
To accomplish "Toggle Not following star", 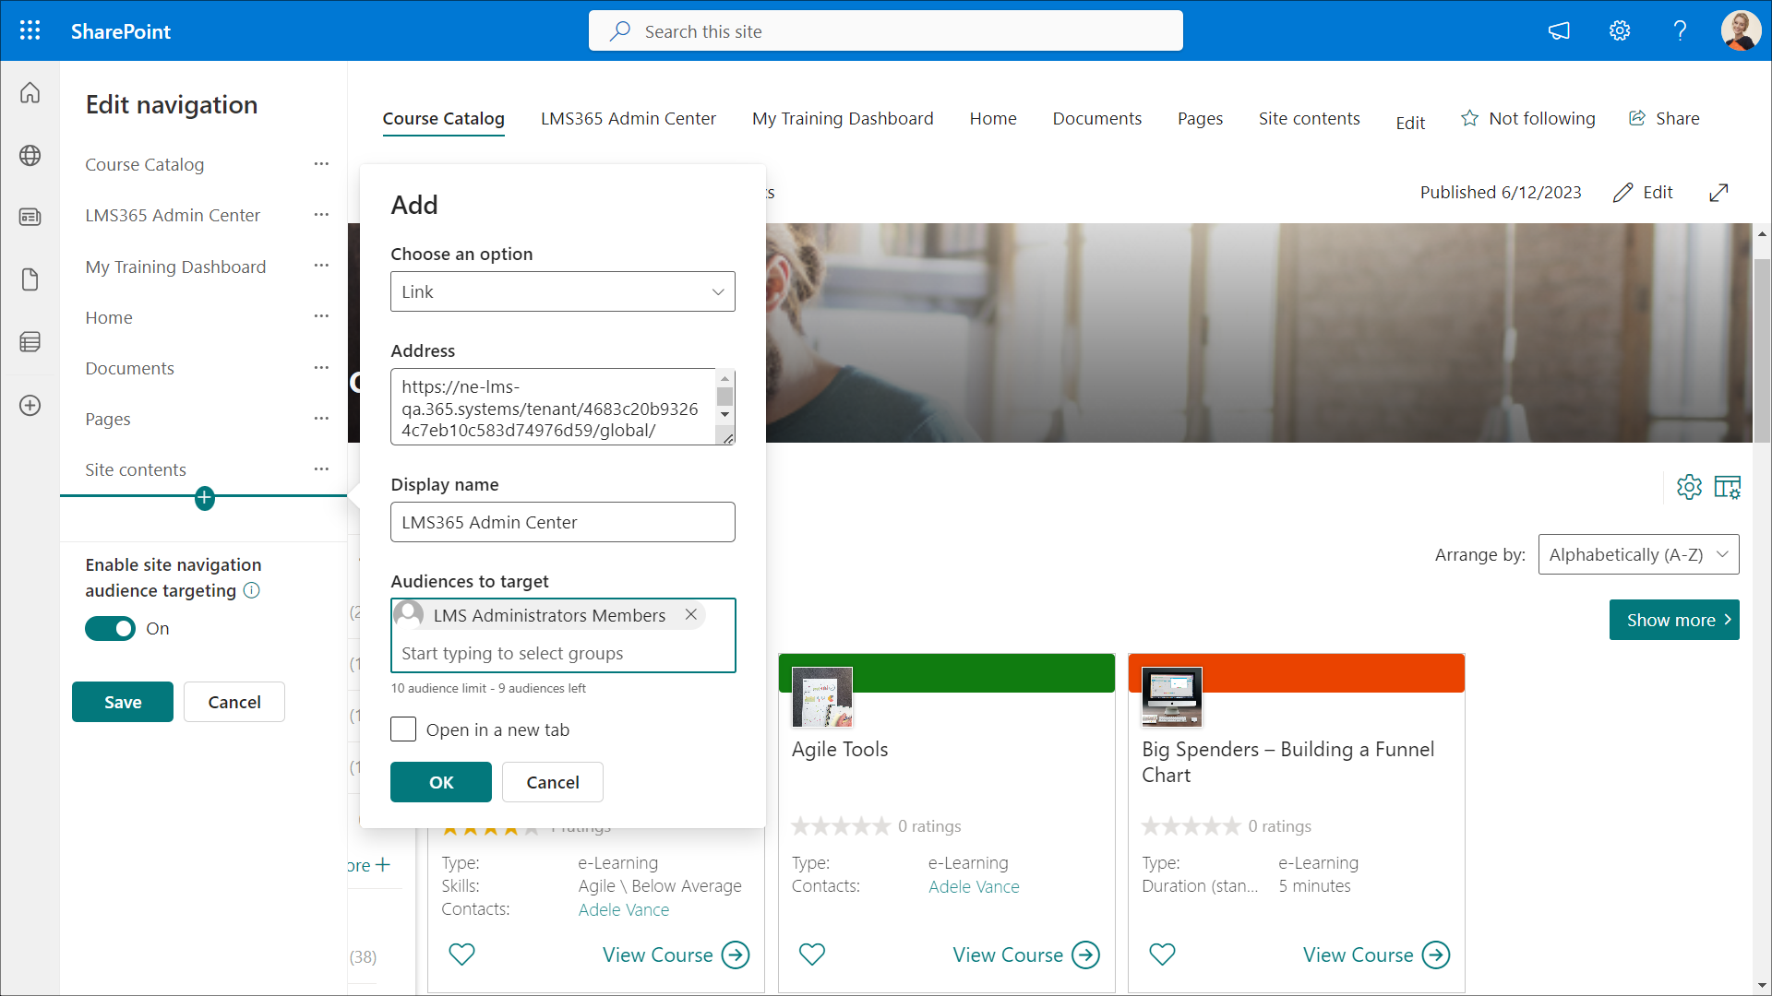I will [x=1469, y=118].
